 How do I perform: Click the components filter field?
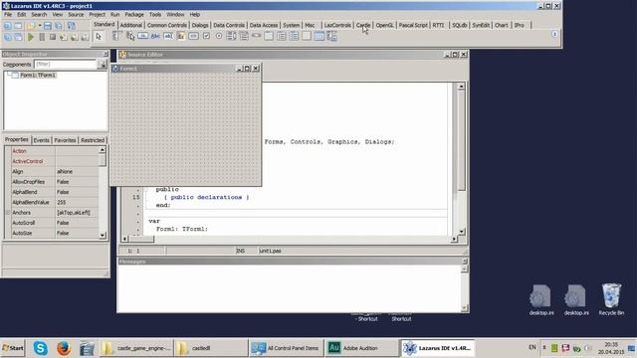tap(66, 64)
